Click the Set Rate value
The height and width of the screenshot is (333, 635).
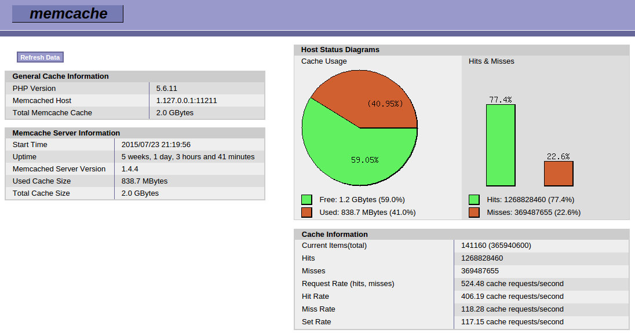[512, 322]
